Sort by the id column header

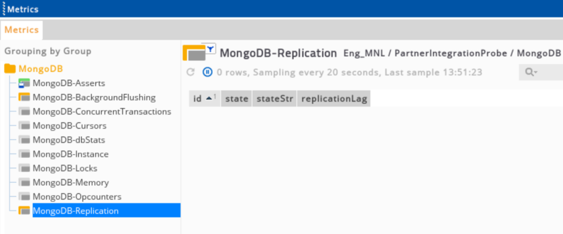(x=205, y=99)
